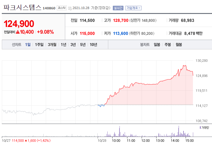212x146 pixels.
Task: Switch chart to 10년 range
Action: 93,45
